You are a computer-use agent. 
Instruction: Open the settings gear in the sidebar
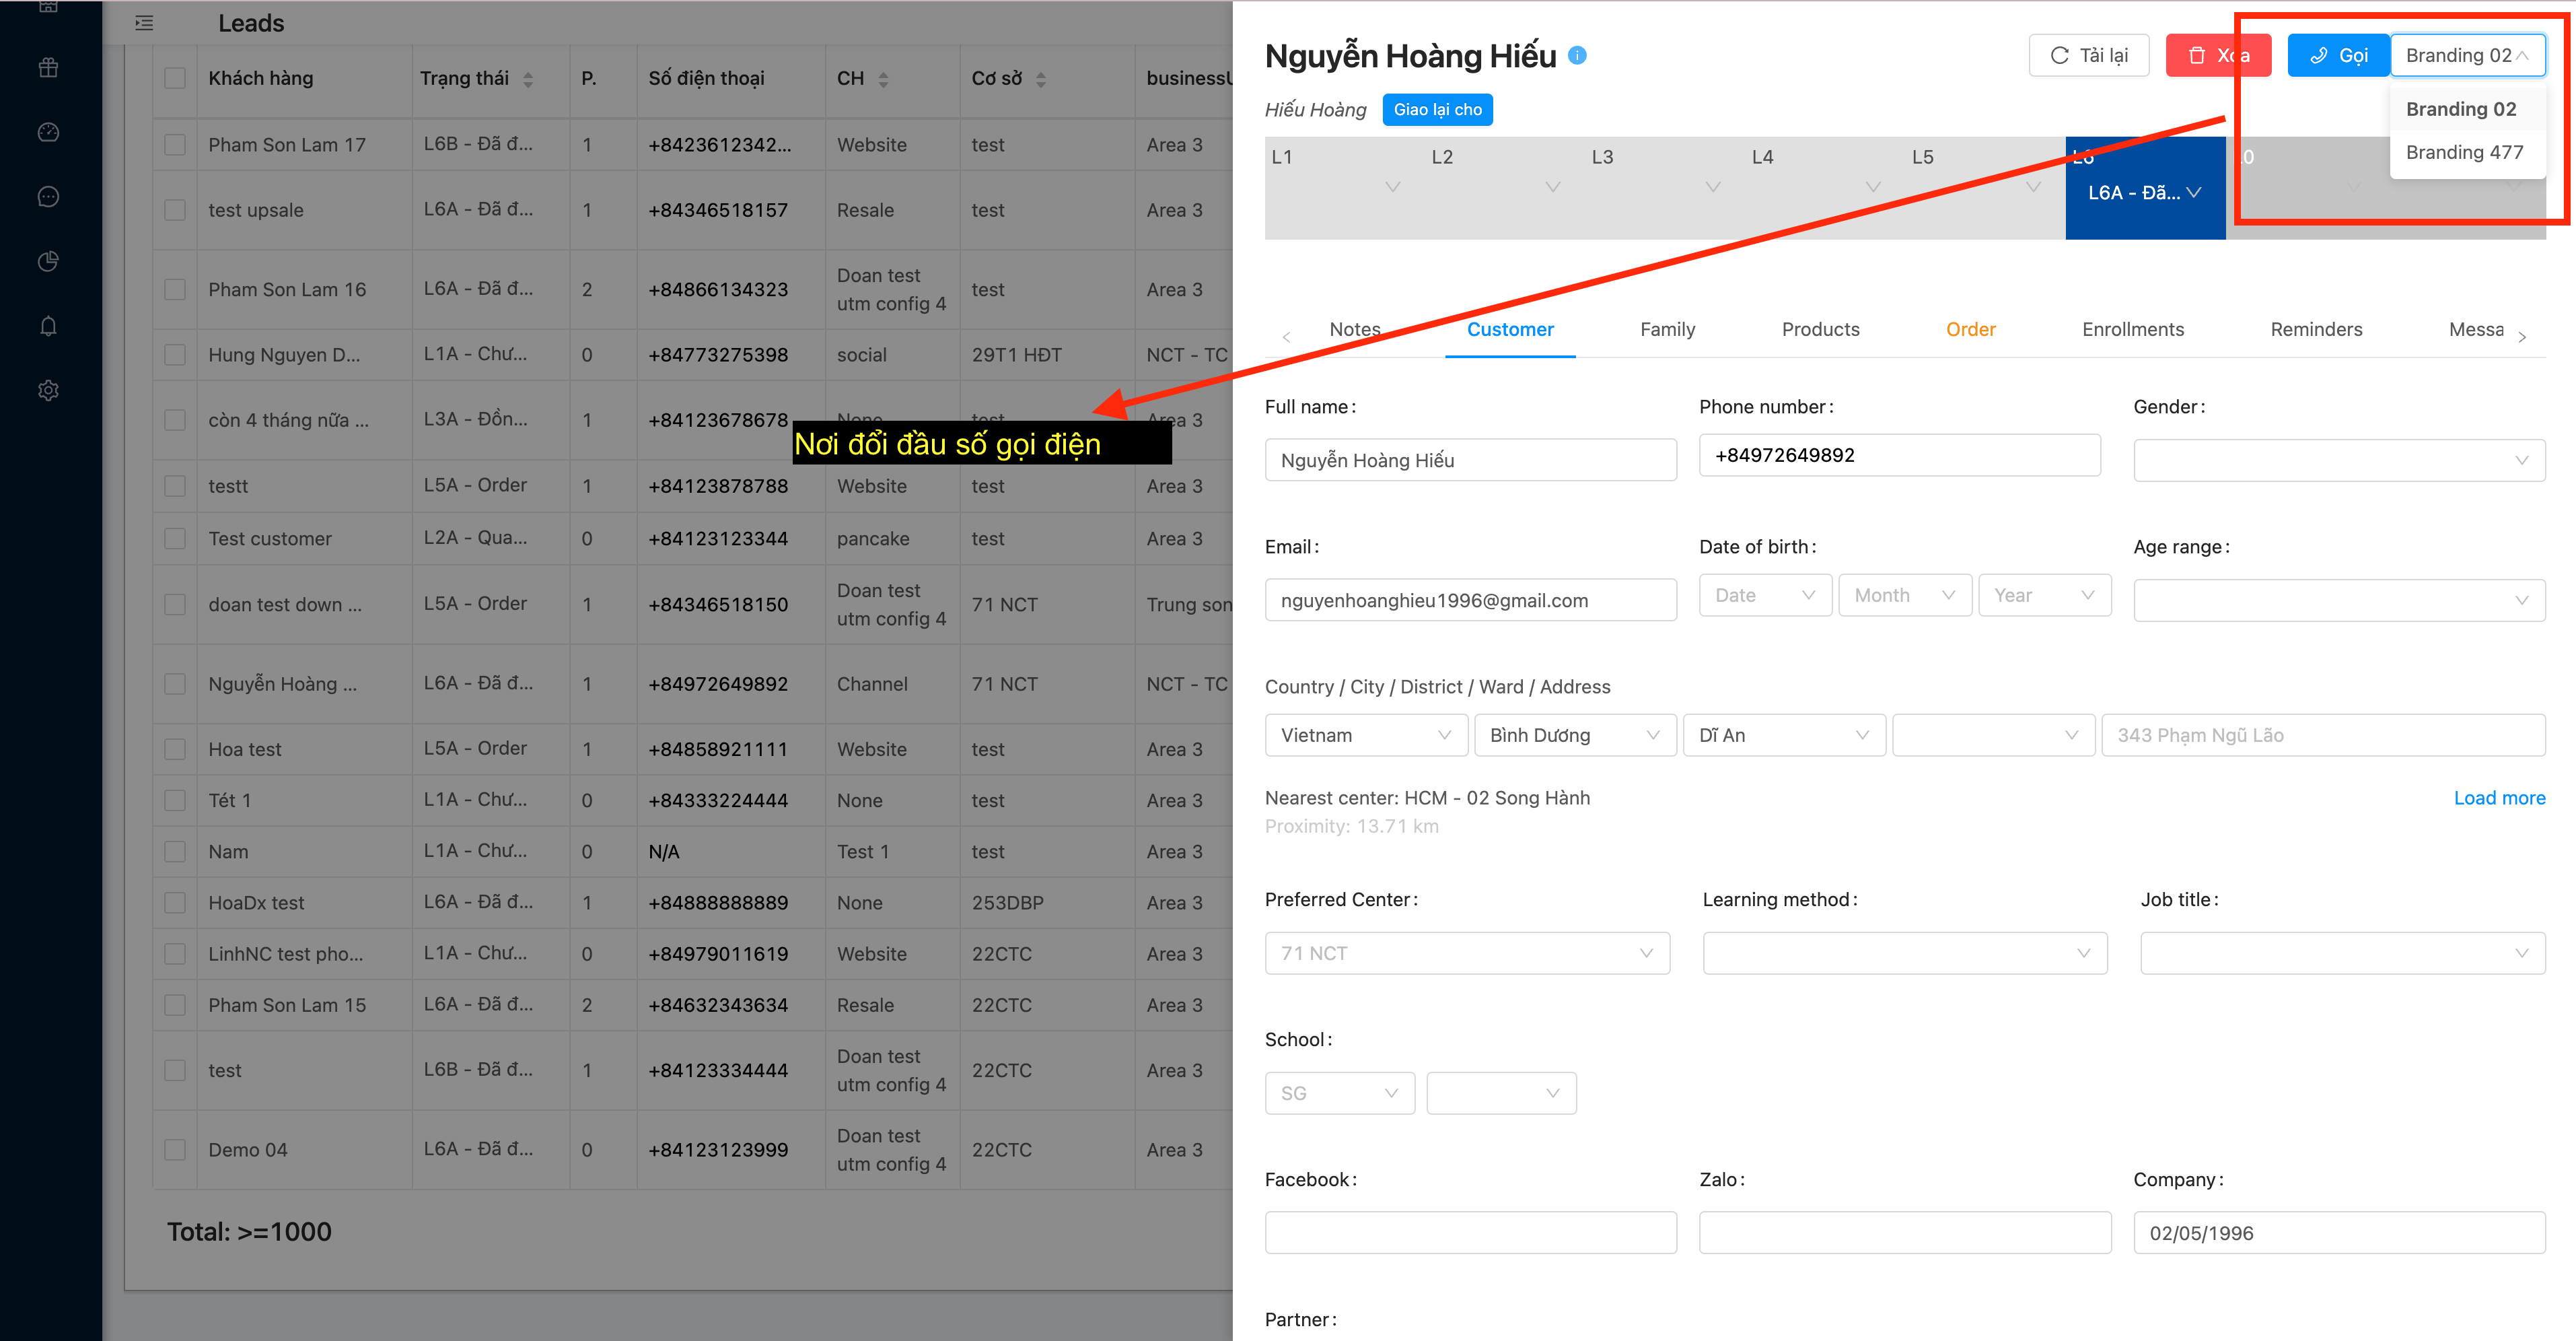48,390
